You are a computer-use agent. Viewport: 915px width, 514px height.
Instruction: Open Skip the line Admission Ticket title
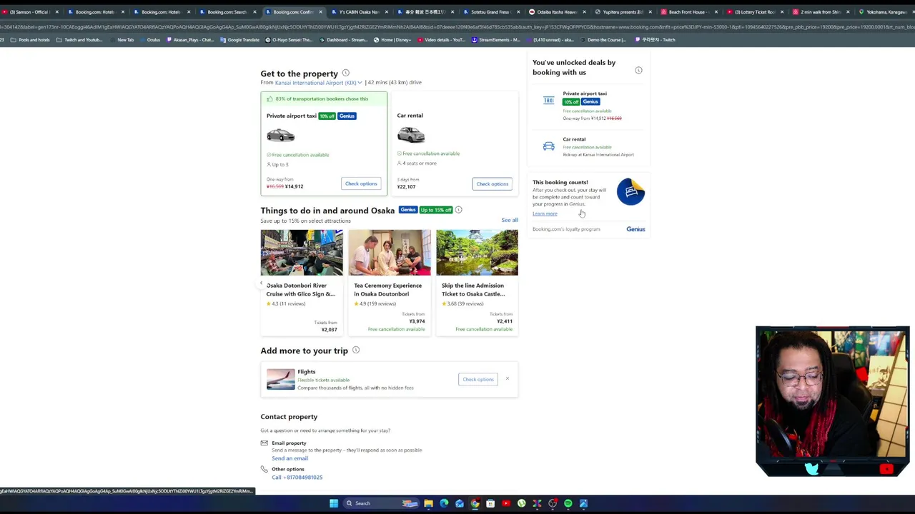[473, 289]
